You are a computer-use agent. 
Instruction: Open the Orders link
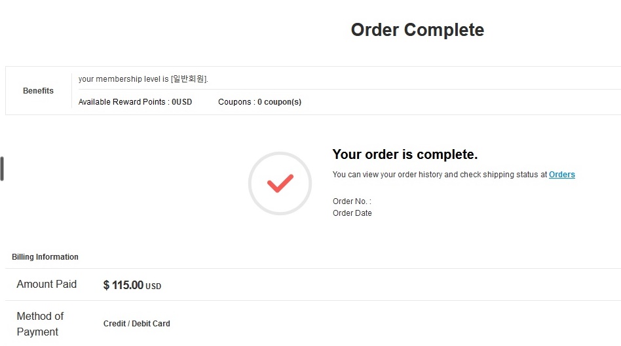561,175
